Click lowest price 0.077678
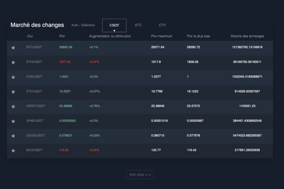Viewport: 284px width, 189px height. point(193,135)
